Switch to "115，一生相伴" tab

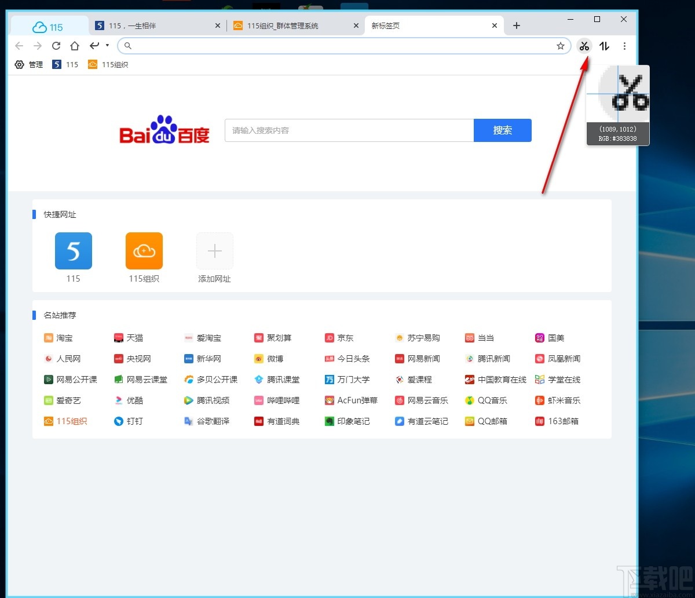pyautogui.click(x=157, y=25)
